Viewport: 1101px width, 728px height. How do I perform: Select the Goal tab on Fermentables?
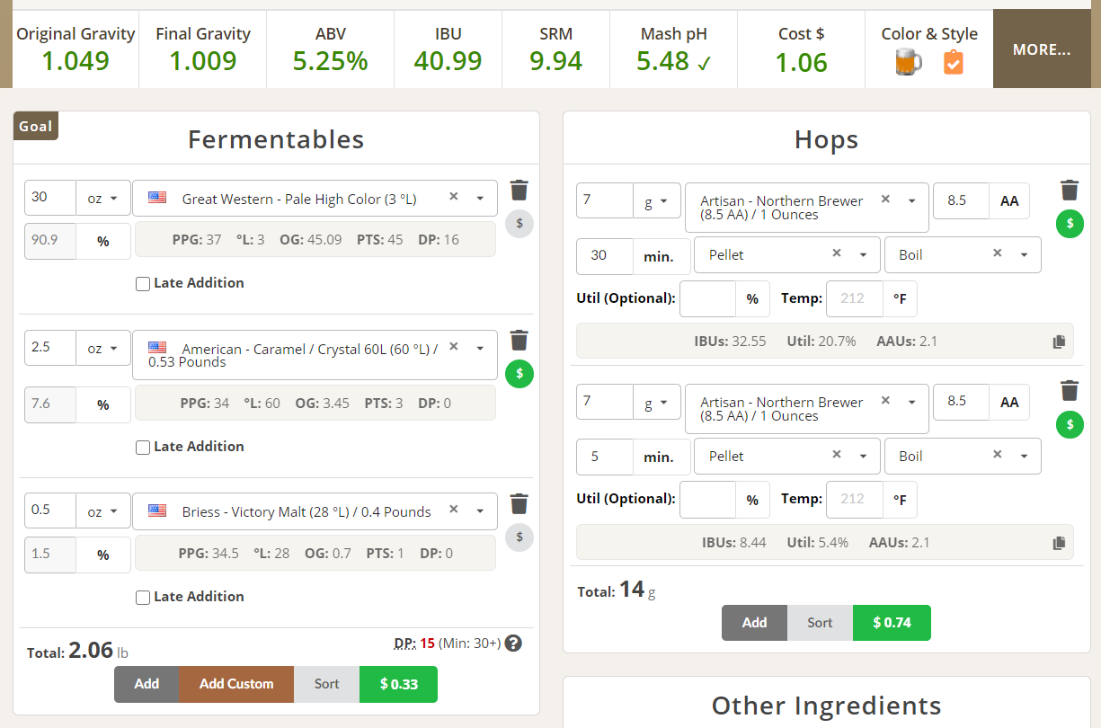(x=36, y=127)
